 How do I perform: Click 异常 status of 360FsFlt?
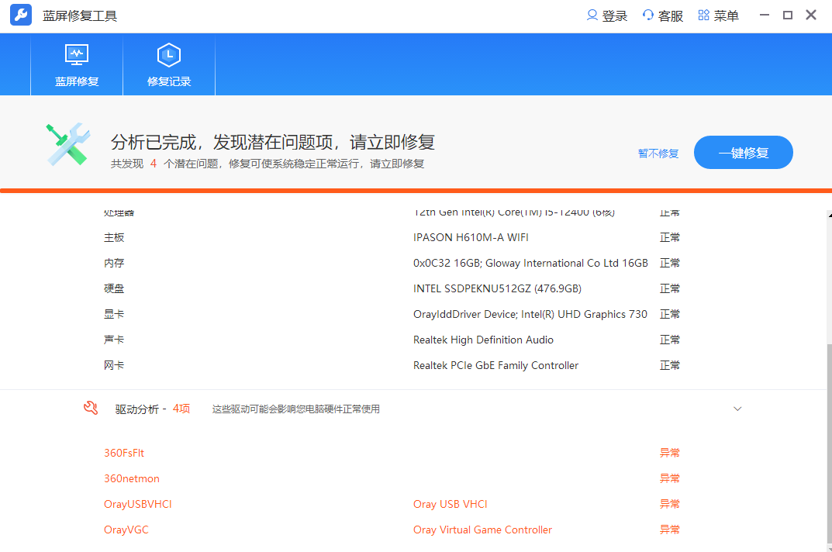click(x=670, y=453)
